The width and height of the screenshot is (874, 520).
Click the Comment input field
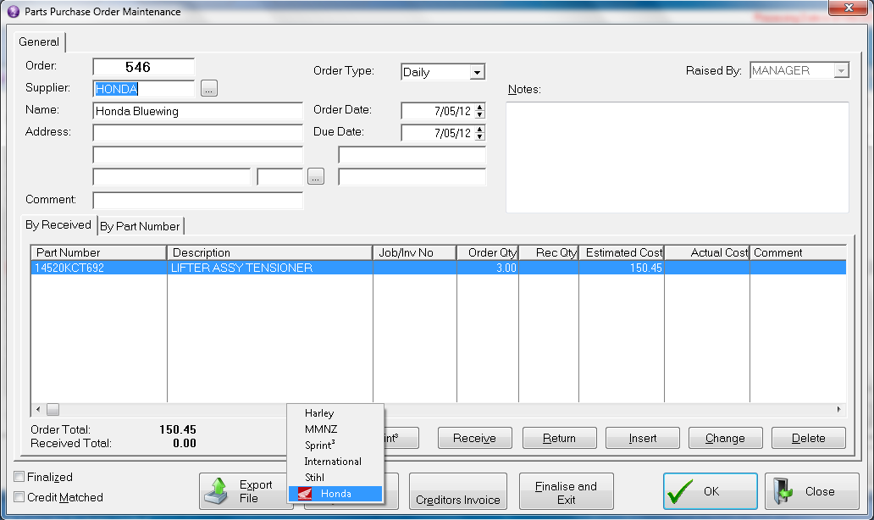point(198,200)
